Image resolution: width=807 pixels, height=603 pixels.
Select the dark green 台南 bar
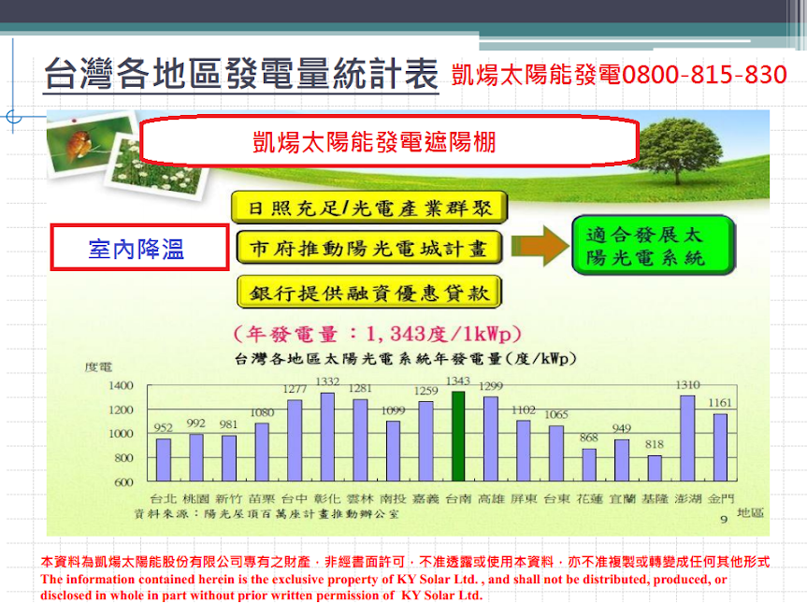coord(458,437)
